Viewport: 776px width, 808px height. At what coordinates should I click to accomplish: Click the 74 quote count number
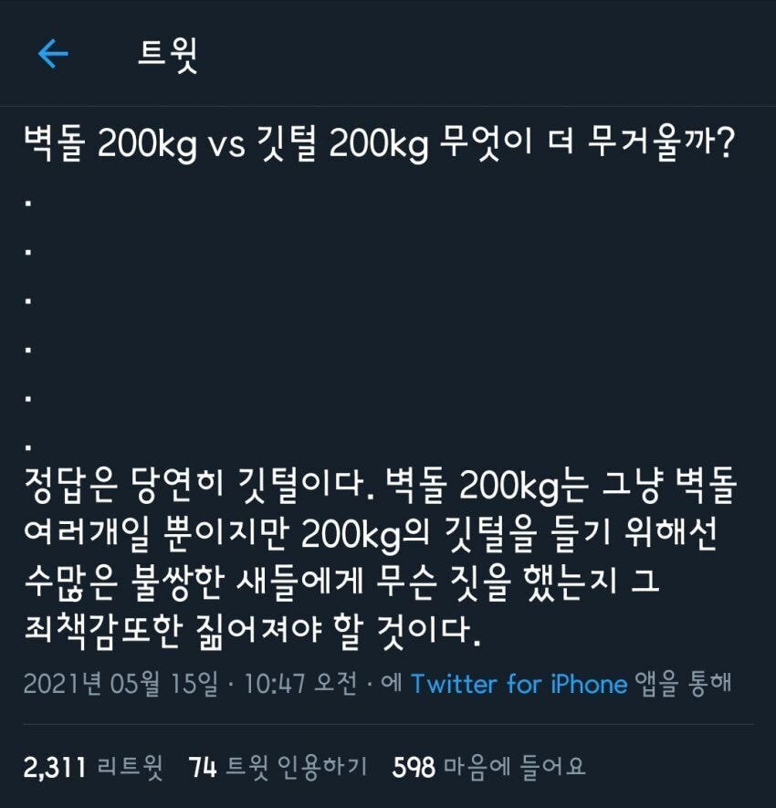point(202,767)
